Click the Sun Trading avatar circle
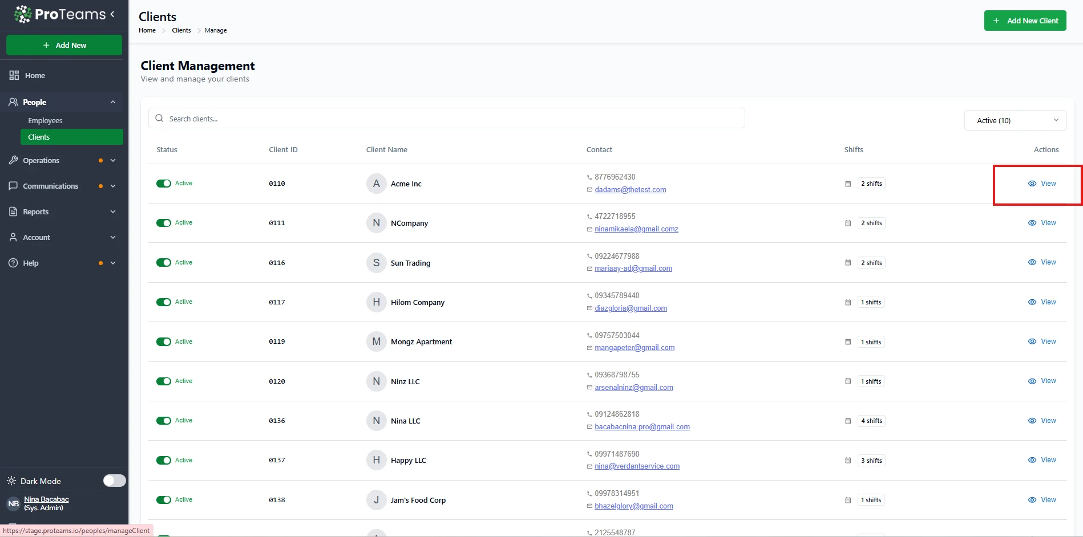1083x537 pixels. [x=376, y=263]
